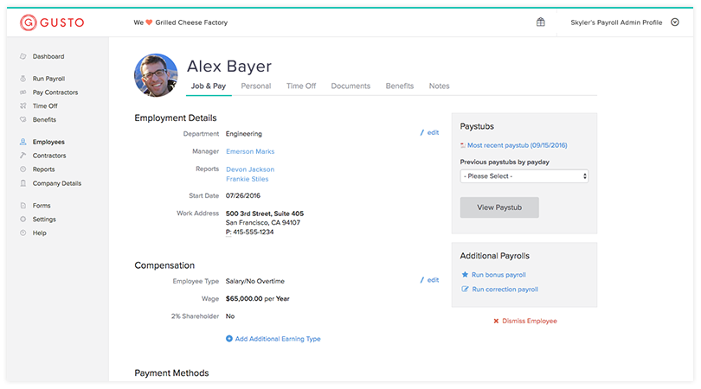The image size is (701, 389).
Task: Click the Help sidebar icon
Action: click(x=23, y=233)
